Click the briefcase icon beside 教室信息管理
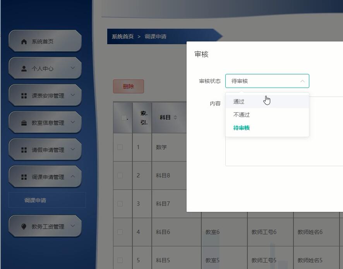 tap(24, 123)
